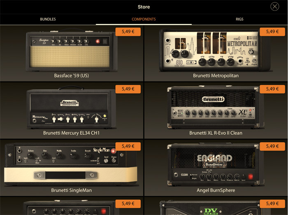Viewport: 288px width, 215px height.
Task: Click the Bassface '59 (US) title label
Action: (x=72, y=76)
